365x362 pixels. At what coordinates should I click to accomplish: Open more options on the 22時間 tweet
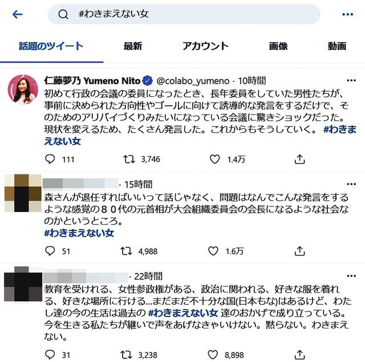pyautogui.click(x=351, y=276)
